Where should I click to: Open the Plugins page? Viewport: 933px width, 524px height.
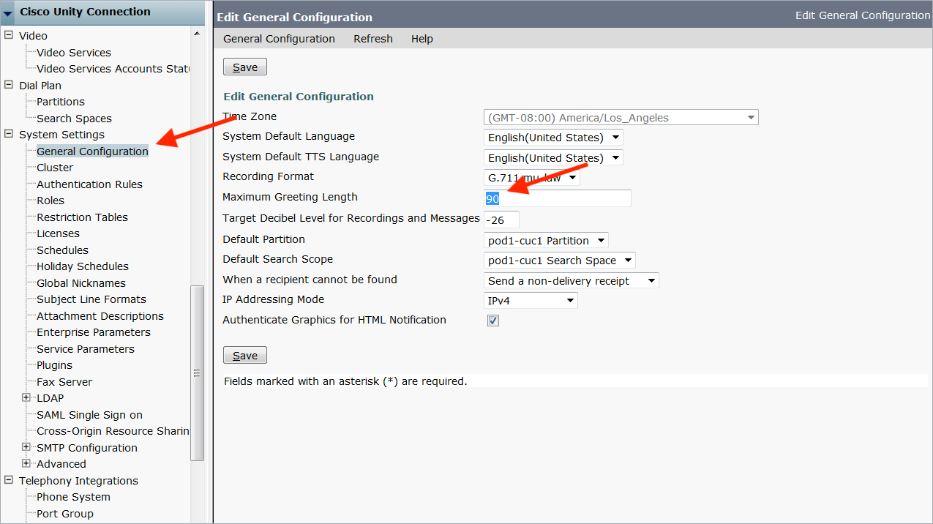coord(55,365)
